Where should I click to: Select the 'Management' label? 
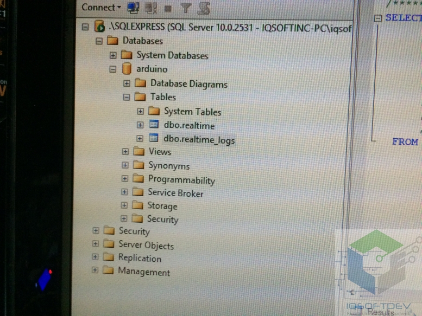click(x=144, y=272)
